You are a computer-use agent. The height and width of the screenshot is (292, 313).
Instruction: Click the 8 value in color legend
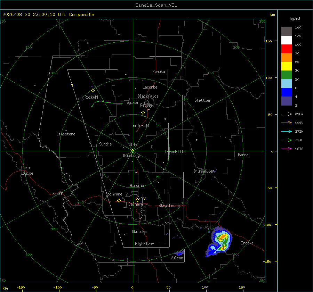[296, 88]
